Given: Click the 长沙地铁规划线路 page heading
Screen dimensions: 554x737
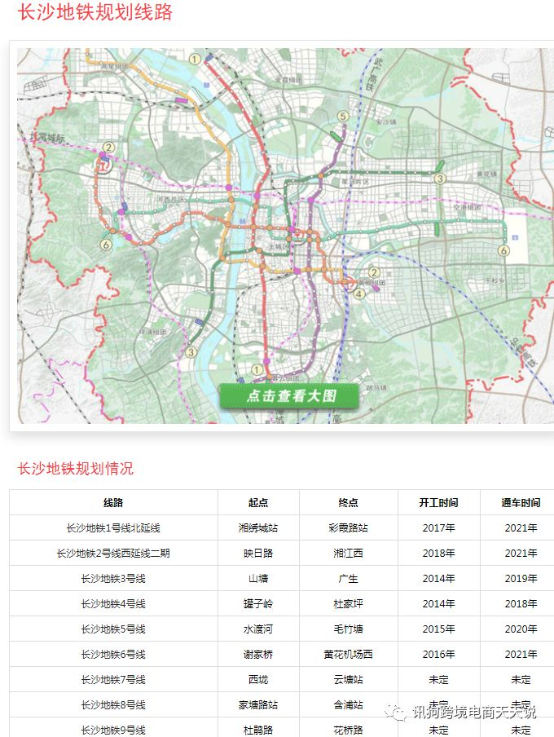Looking at the screenshot, I should pyautogui.click(x=95, y=13).
